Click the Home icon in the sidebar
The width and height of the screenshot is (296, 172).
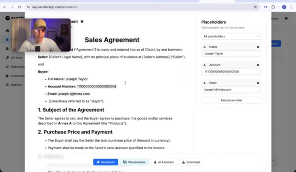[x=7, y=31]
